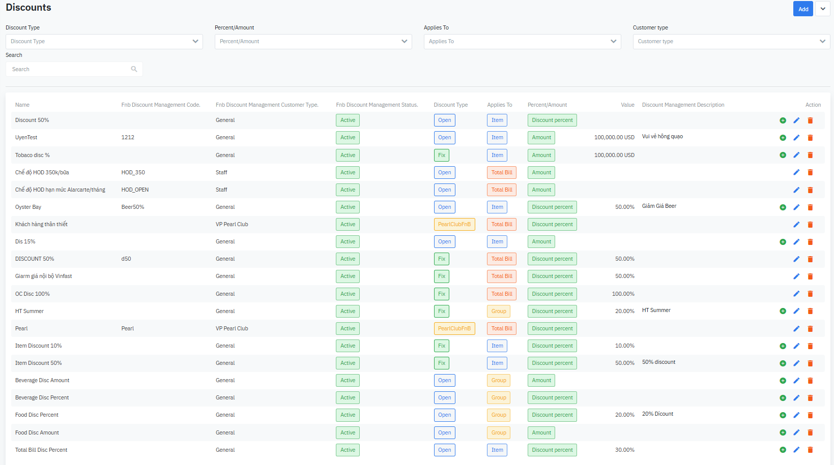Delete the HT Summer discount

click(x=810, y=311)
